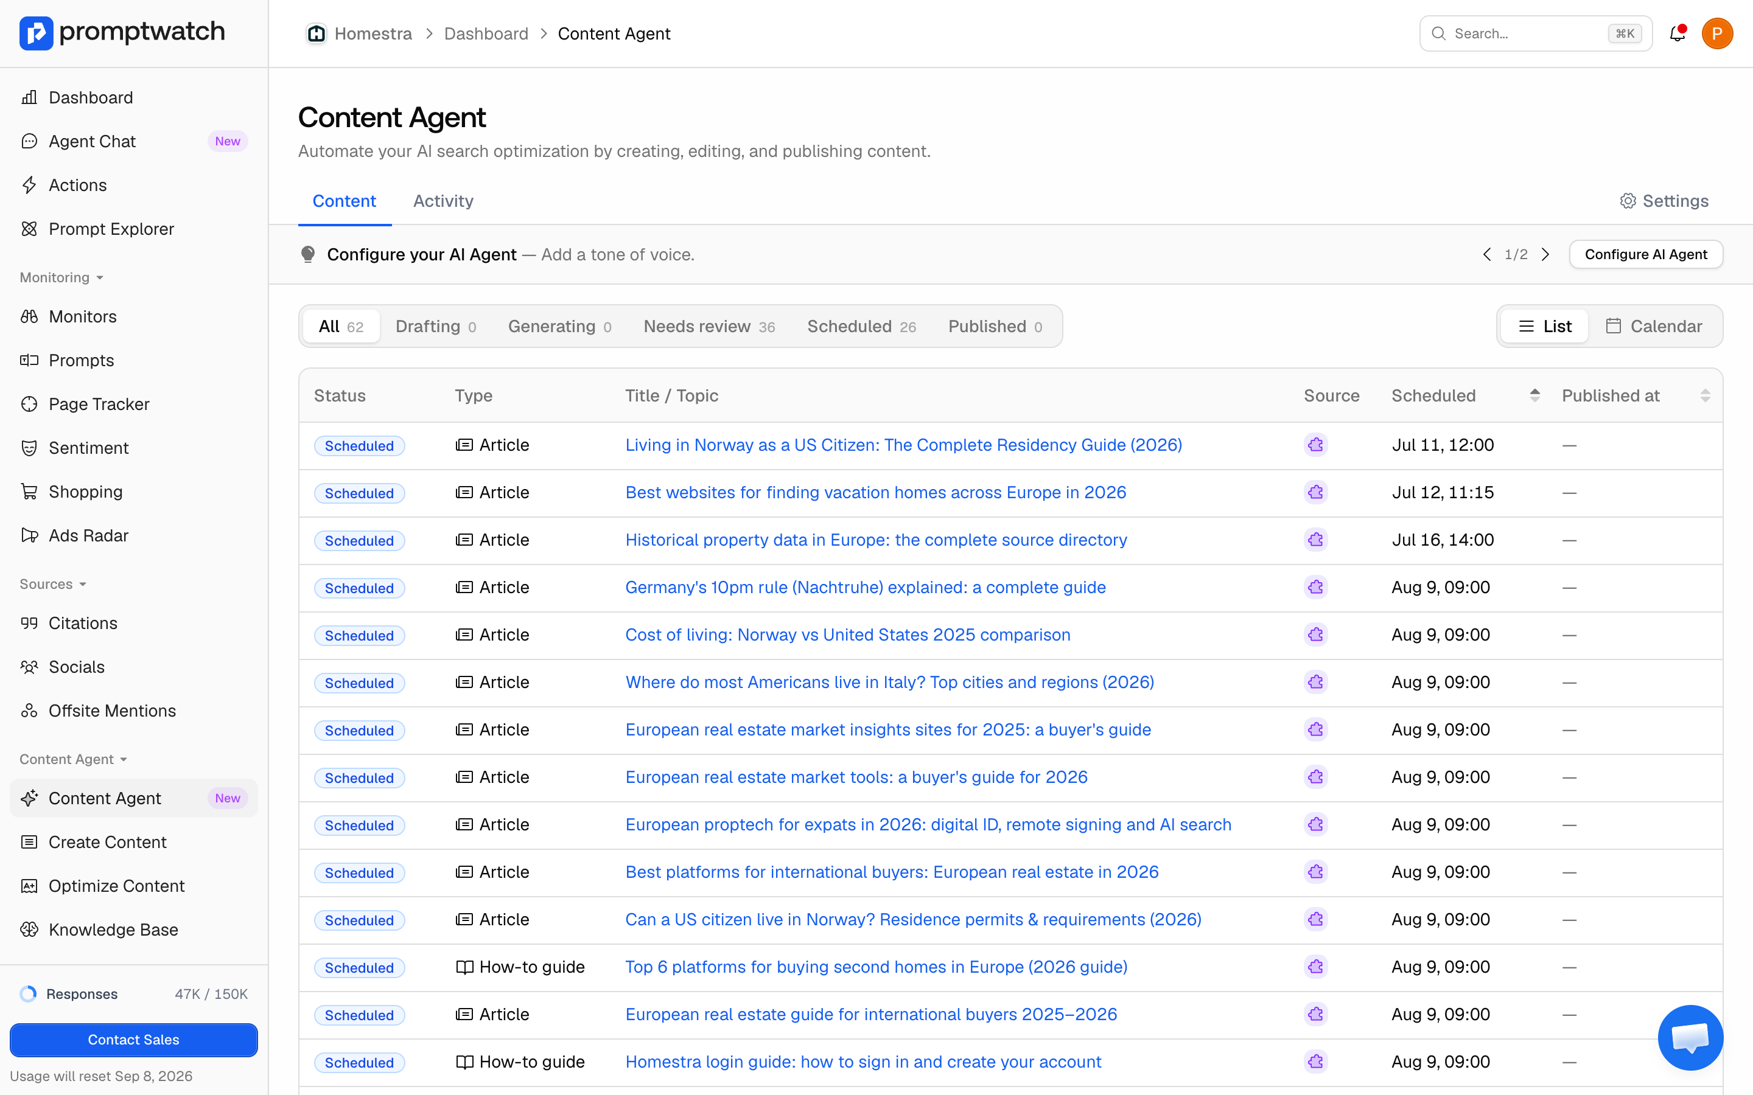This screenshot has width=1753, height=1095.
Task: Open Monitors page
Action: click(133, 316)
